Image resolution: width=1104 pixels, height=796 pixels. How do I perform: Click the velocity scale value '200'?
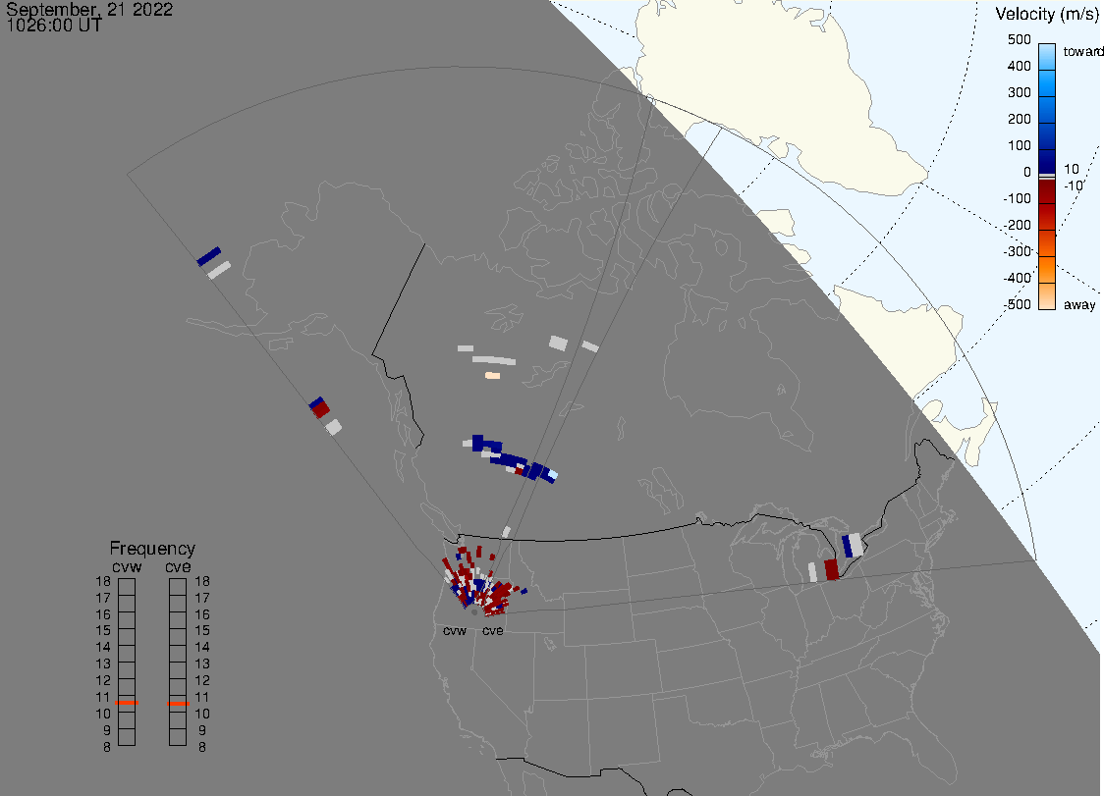[x=1019, y=119]
